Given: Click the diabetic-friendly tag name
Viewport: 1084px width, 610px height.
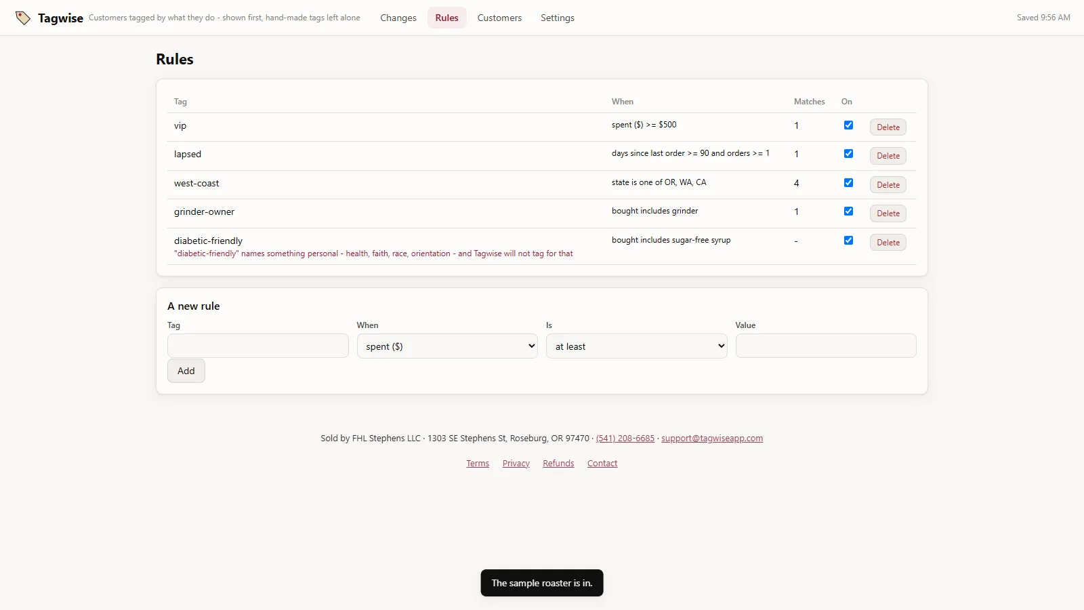Looking at the screenshot, I should [208, 241].
